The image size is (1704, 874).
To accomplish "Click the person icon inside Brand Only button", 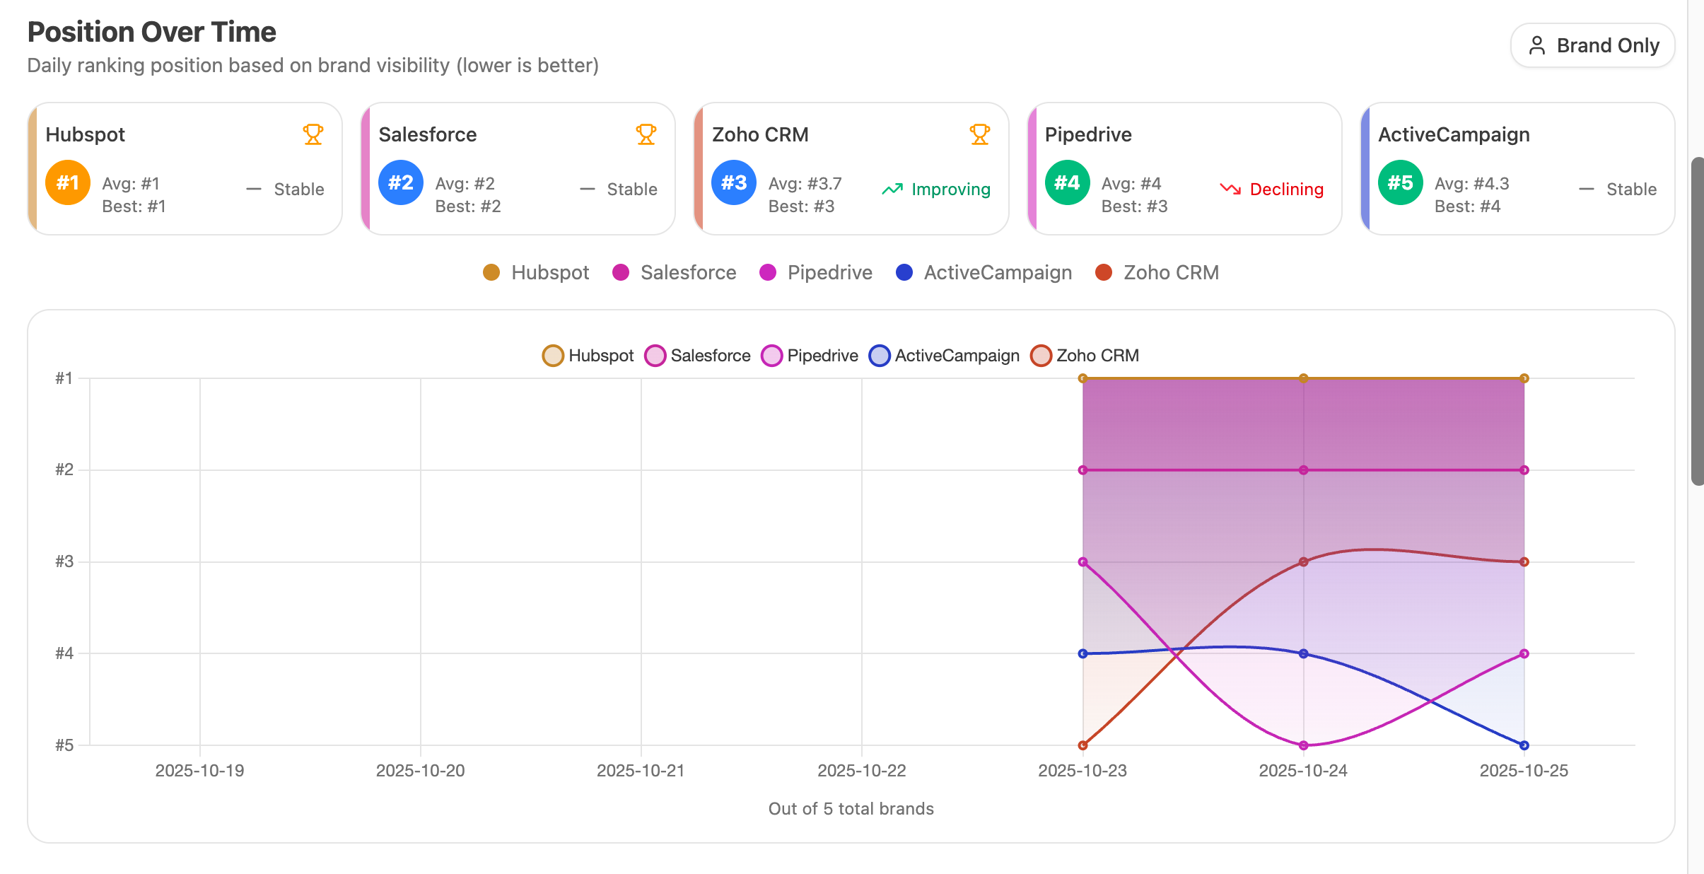I will (1537, 45).
